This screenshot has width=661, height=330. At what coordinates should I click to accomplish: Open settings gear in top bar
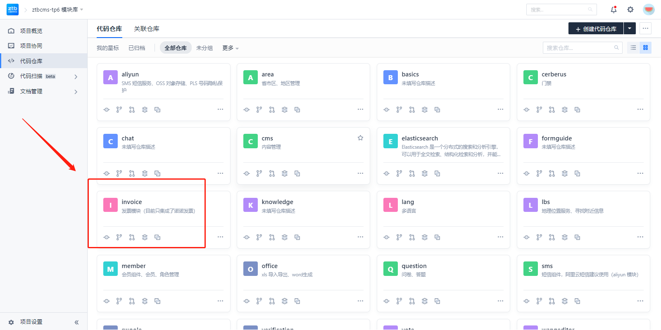pos(630,9)
